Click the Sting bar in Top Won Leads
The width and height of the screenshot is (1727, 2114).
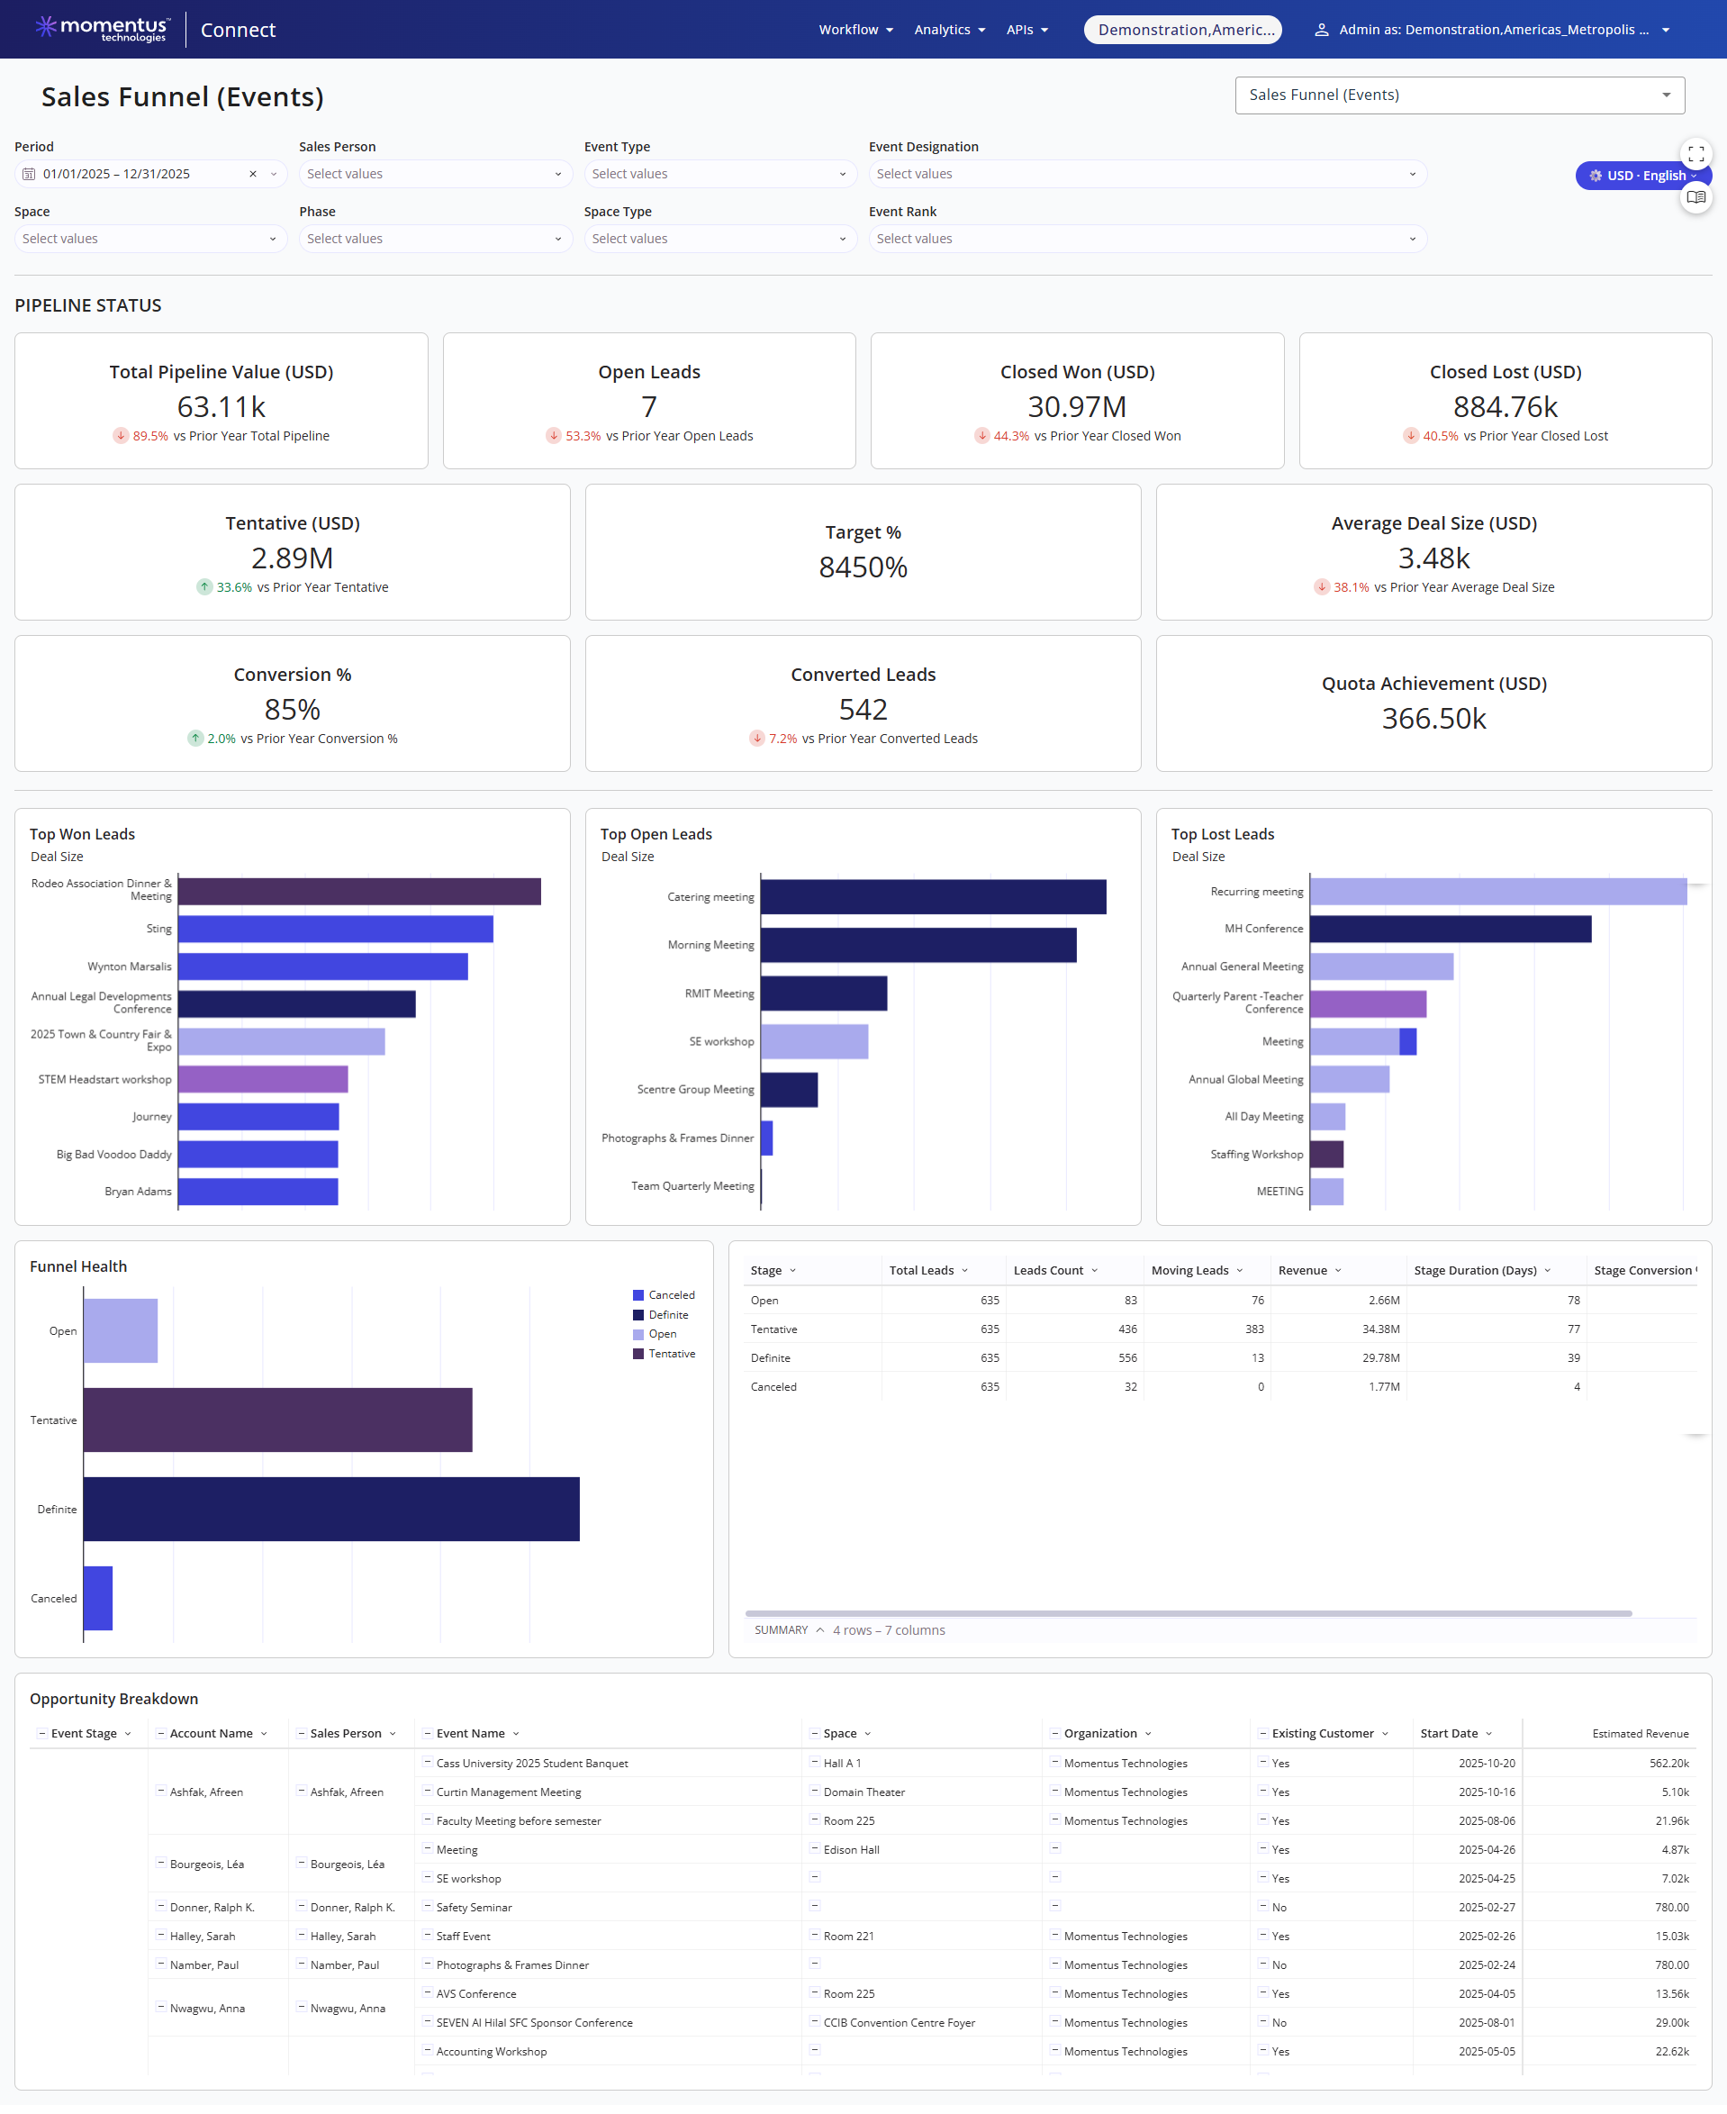pos(335,929)
